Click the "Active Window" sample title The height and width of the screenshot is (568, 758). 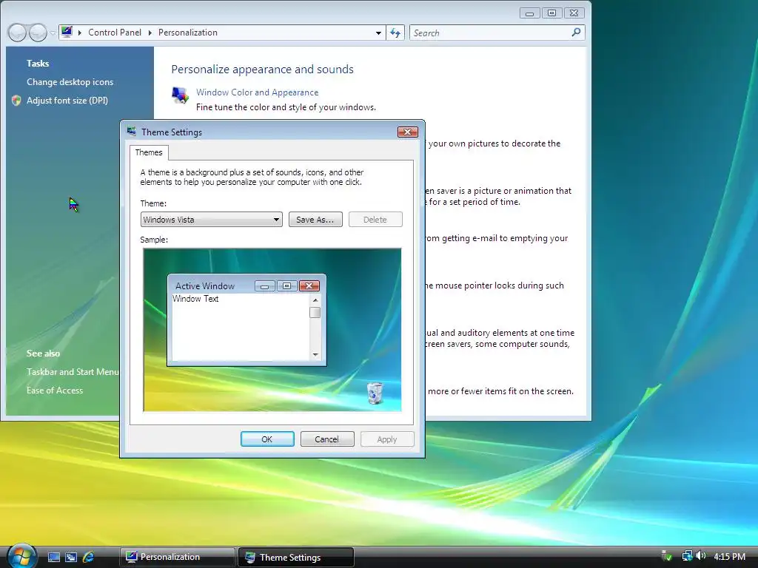pos(205,286)
